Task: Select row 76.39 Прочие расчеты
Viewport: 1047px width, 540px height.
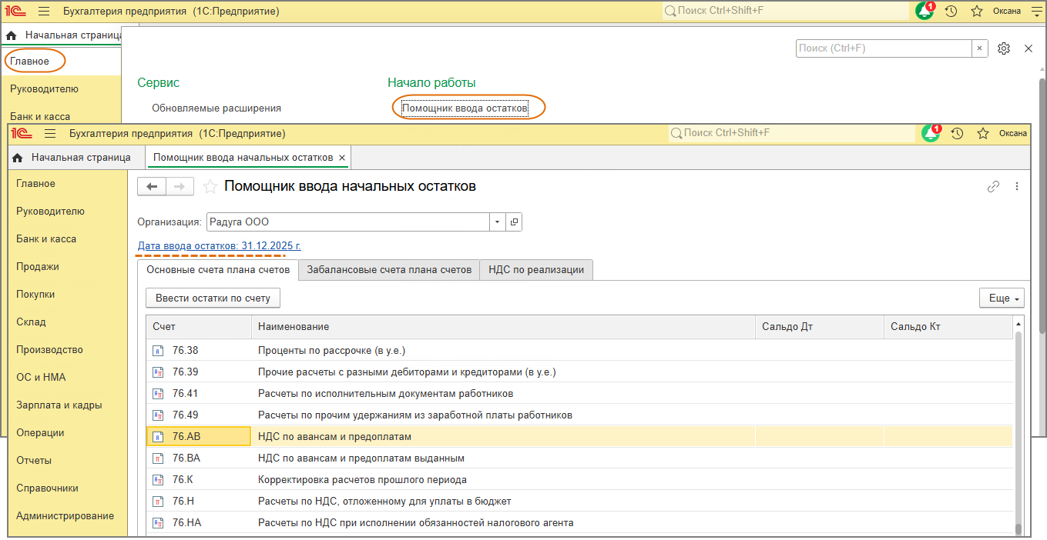Action: [579, 372]
